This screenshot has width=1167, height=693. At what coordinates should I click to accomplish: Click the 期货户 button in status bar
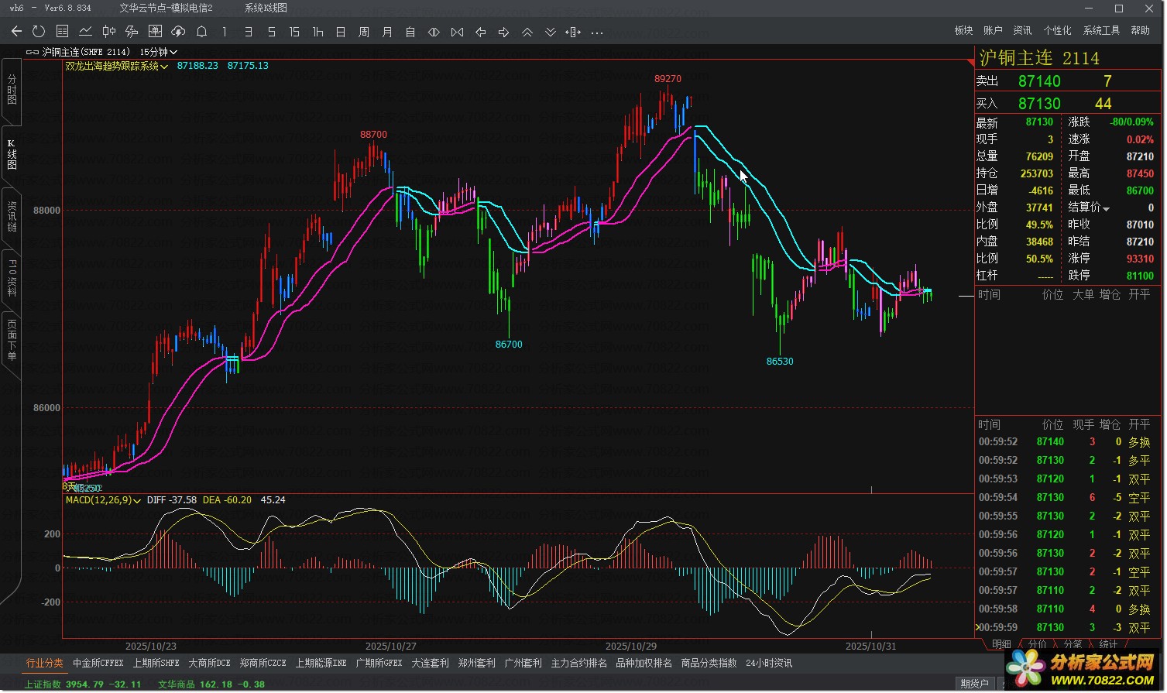pos(974,684)
